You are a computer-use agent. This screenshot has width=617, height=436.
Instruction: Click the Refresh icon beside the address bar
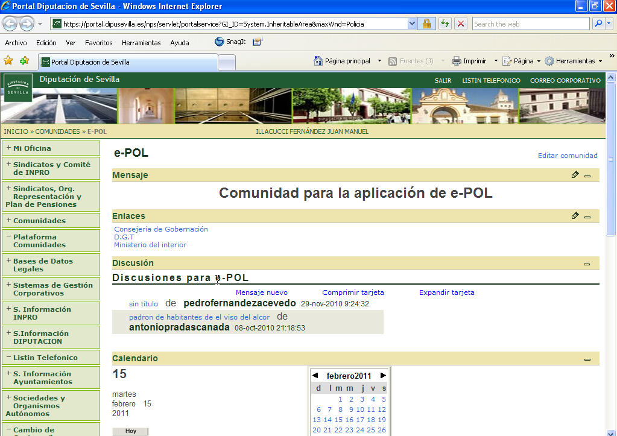pyautogui.click(x=445, y=24)
